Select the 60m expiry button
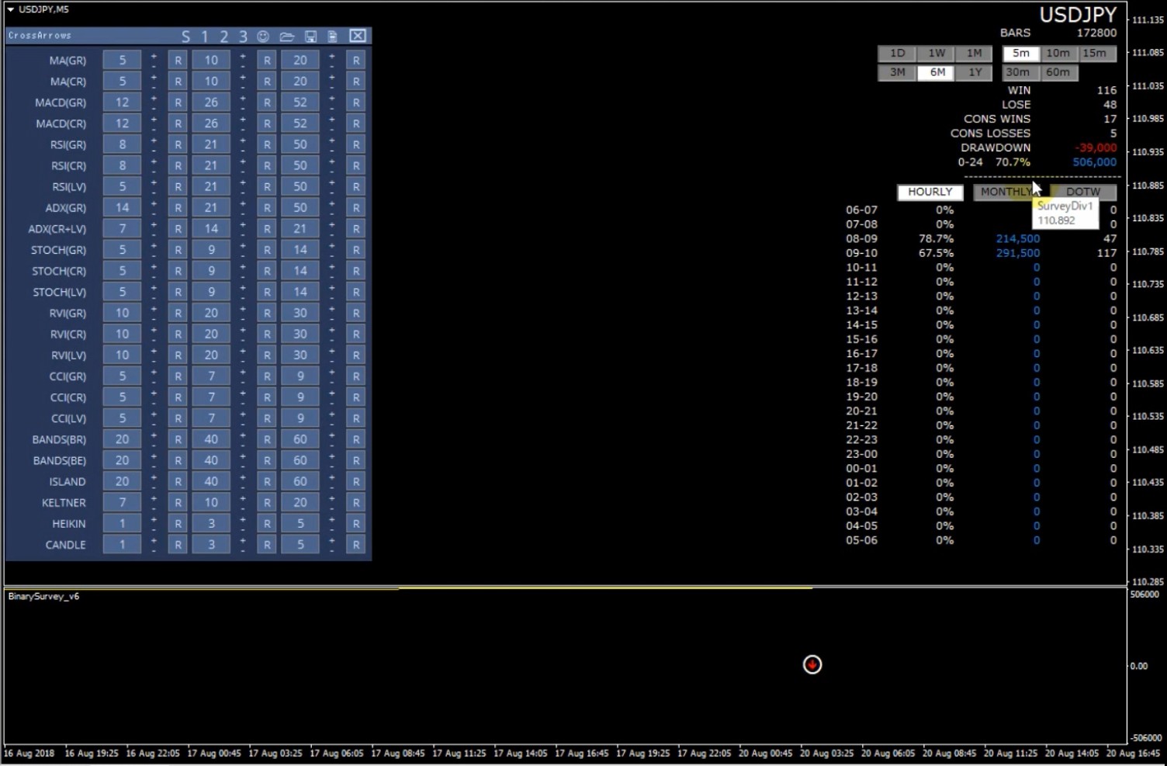 1058,72
